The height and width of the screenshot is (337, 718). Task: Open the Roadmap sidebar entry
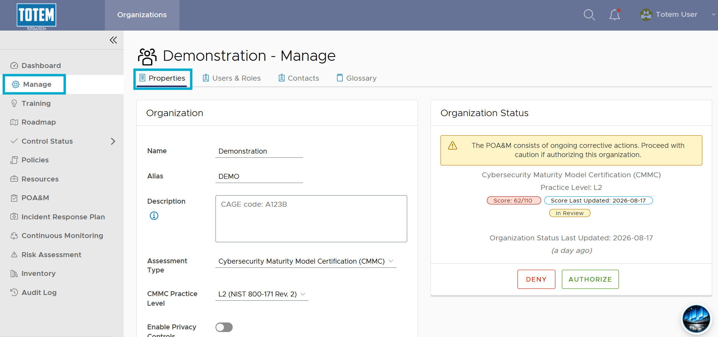click(x=62, y=122)
